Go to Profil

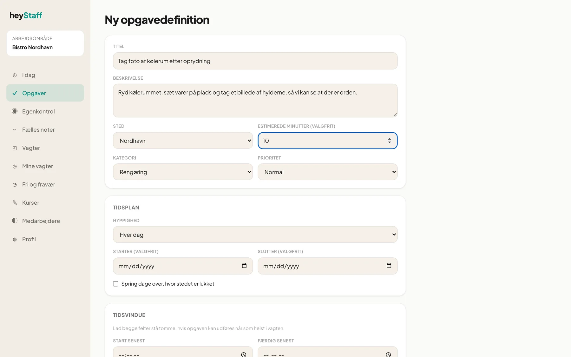coord(45,239)
